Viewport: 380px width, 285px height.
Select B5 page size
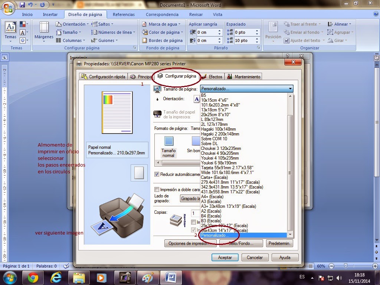[243, 95]
